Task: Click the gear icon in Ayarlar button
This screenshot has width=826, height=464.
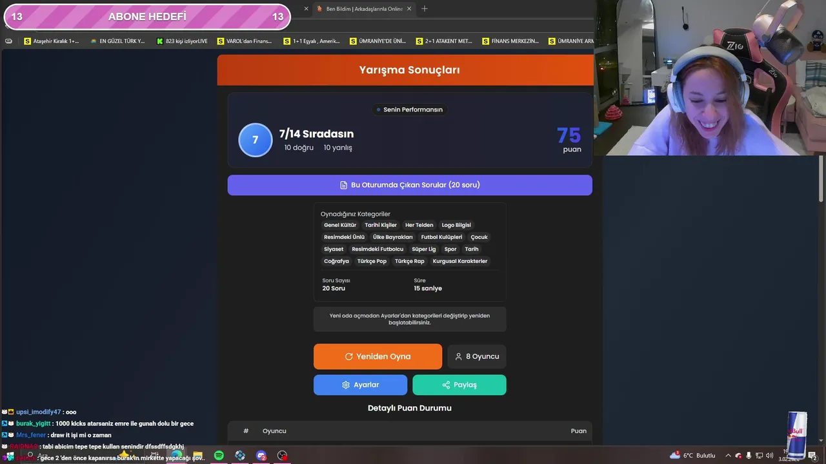Action: (x=346, y=385)
